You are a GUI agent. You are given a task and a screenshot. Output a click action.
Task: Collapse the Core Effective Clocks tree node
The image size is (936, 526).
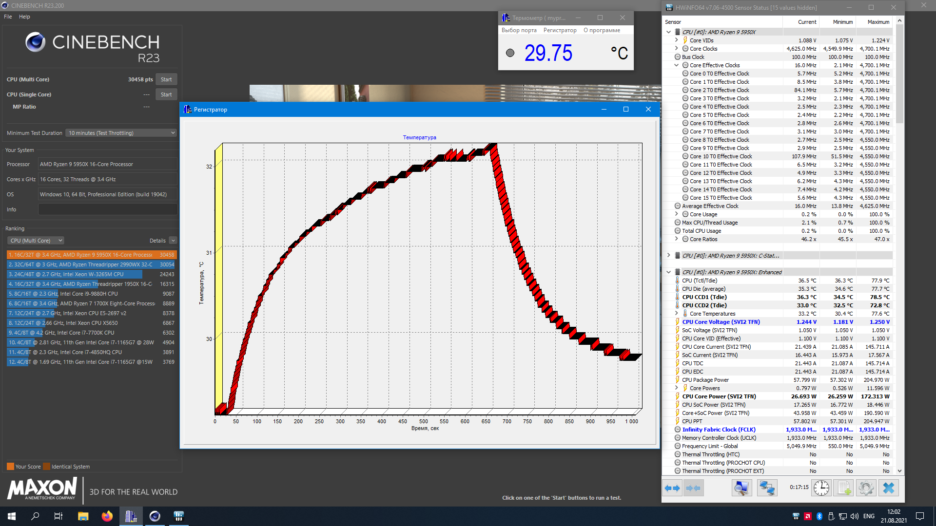[676, 65]
